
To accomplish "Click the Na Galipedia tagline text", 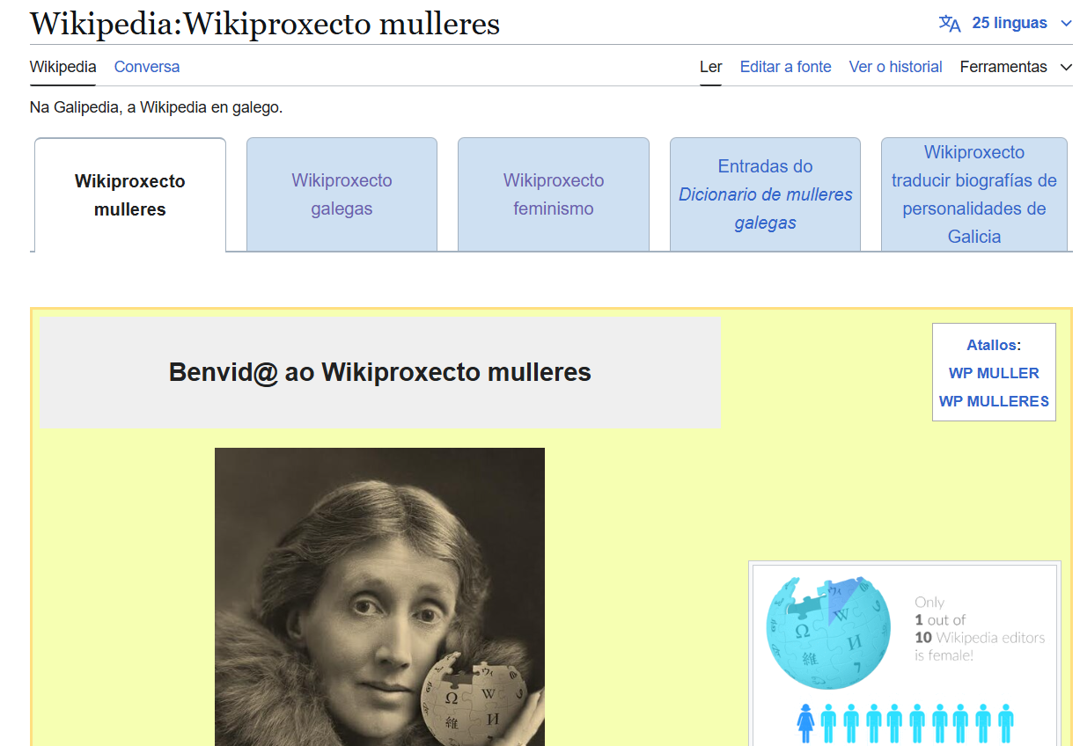I will pos(156,108).
